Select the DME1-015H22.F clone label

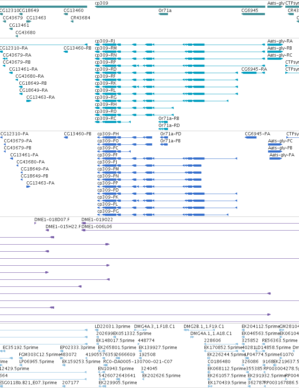pos(63,227)
